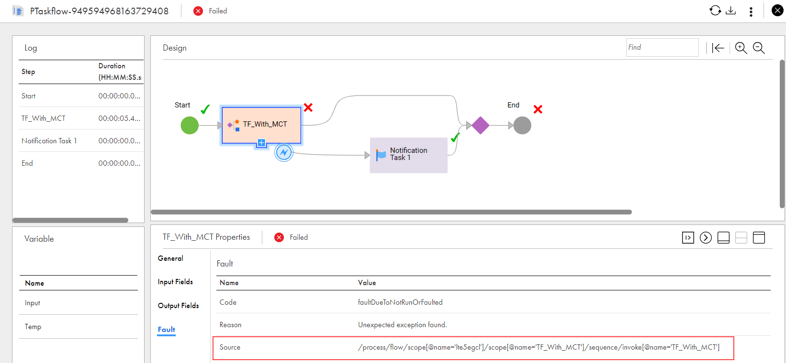Click the Design canvas vertical scrollbar

point(782,134)
